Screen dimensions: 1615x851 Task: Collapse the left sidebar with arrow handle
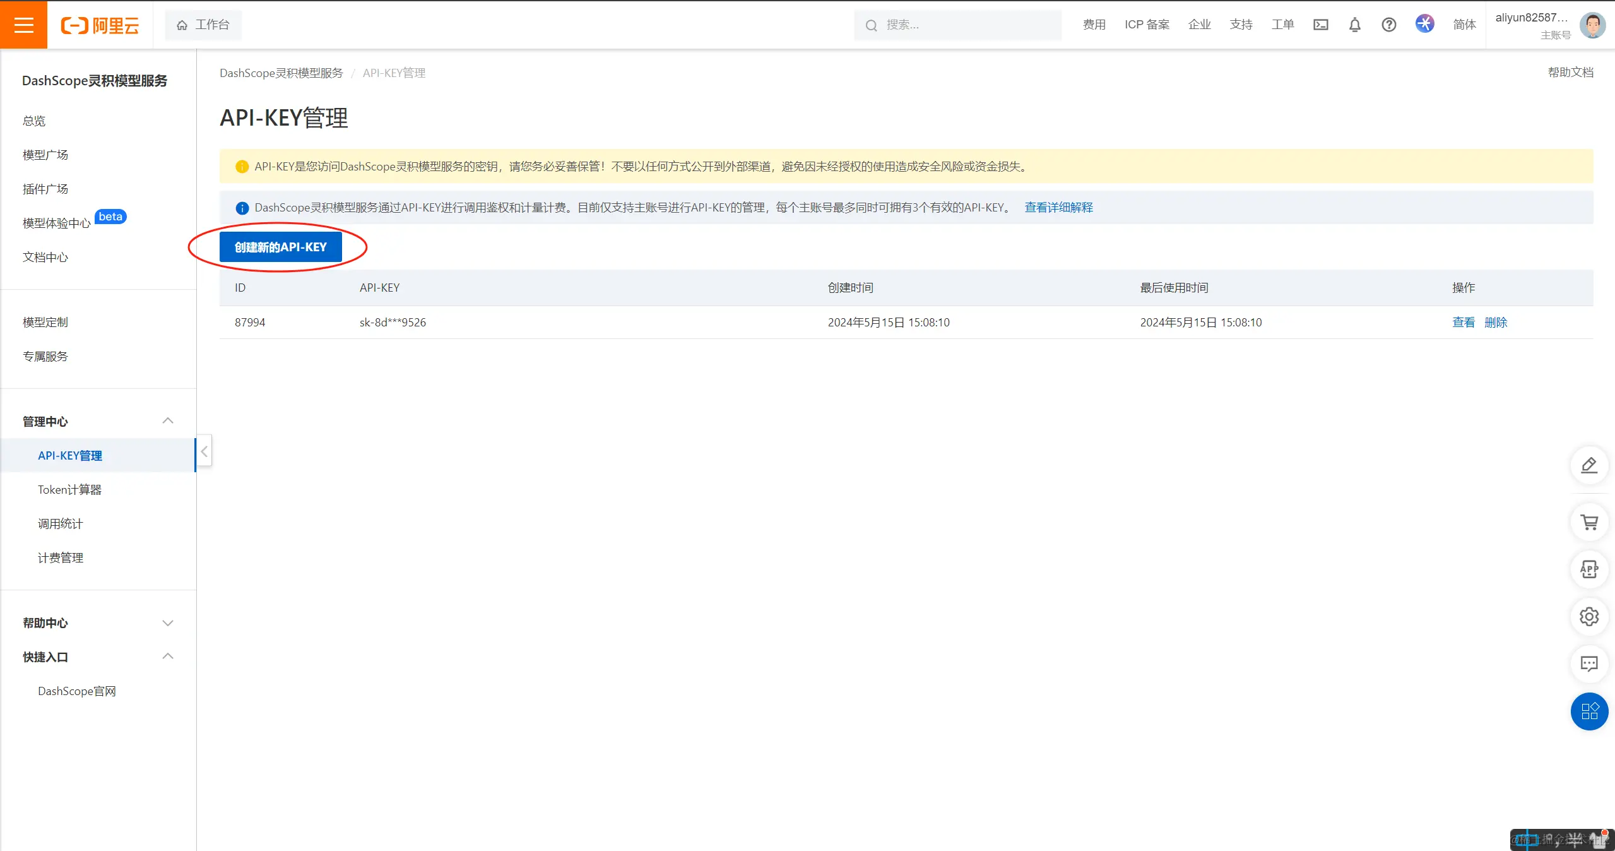pyautogui.click(x=204, y=451)
